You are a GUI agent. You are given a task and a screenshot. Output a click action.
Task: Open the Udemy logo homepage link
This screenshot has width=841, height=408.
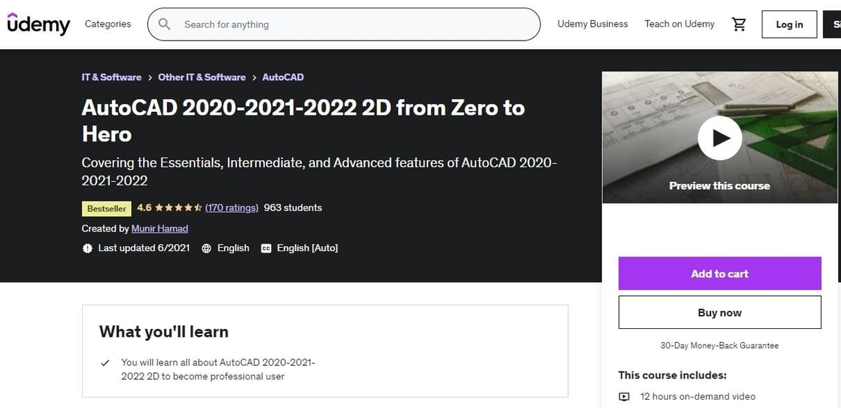[x=39, y=24]
